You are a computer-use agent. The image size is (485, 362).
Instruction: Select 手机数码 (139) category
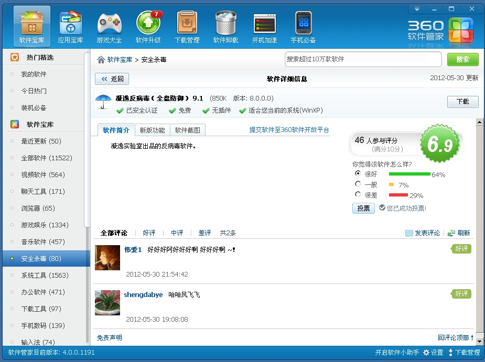pos(44,325)
